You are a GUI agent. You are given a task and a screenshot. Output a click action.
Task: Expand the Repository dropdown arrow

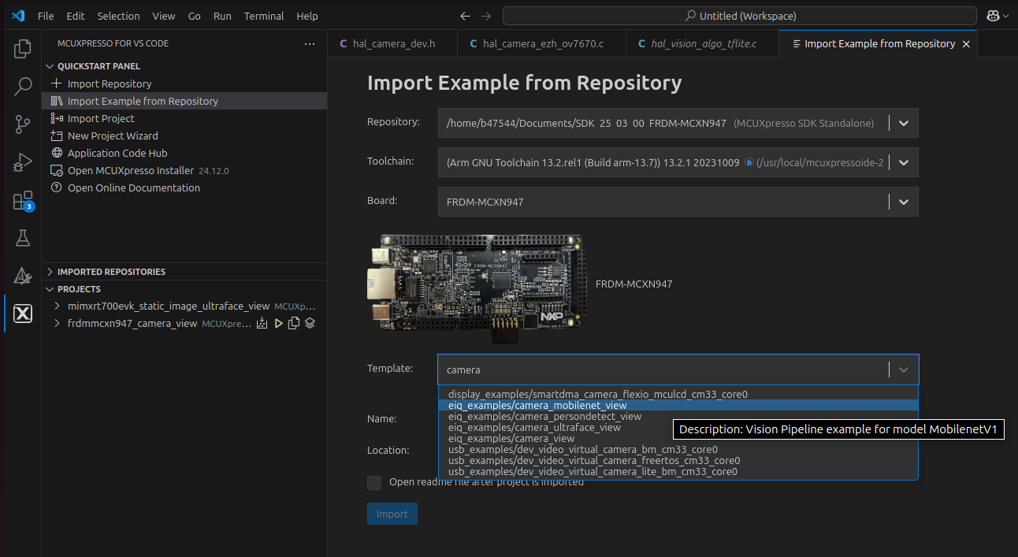tap(904, 123)
